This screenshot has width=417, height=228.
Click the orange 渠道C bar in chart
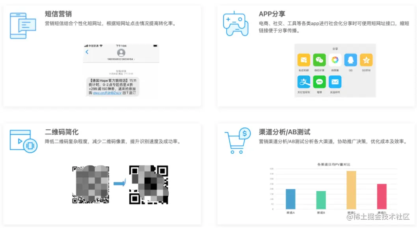(351, 190)
